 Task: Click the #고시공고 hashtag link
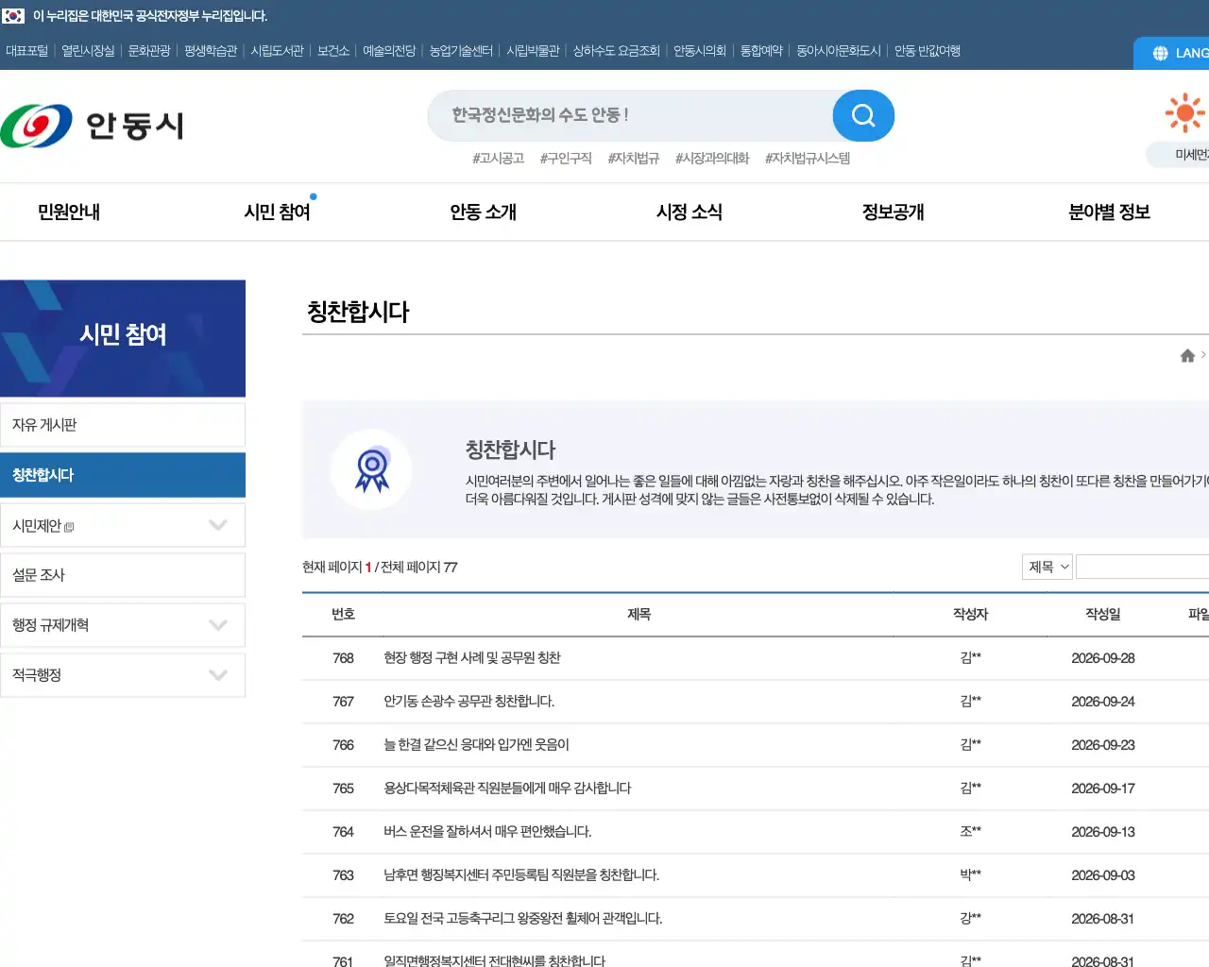[x=499, y=159]
